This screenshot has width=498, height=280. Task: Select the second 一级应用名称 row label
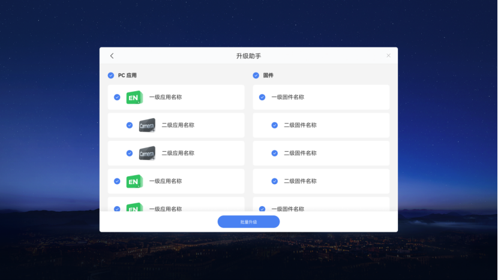coord(166,181)
